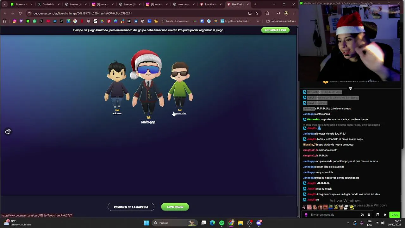Open the Kick bookmark icon

[x=28, y=21]
